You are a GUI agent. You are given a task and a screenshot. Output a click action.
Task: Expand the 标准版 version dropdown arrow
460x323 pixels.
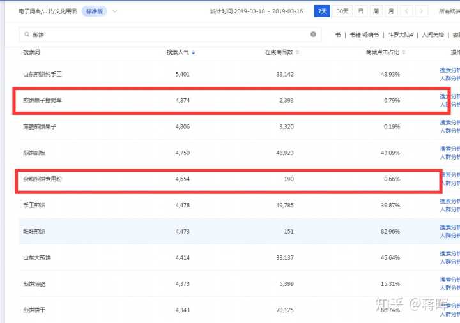[x=114, y=11]
